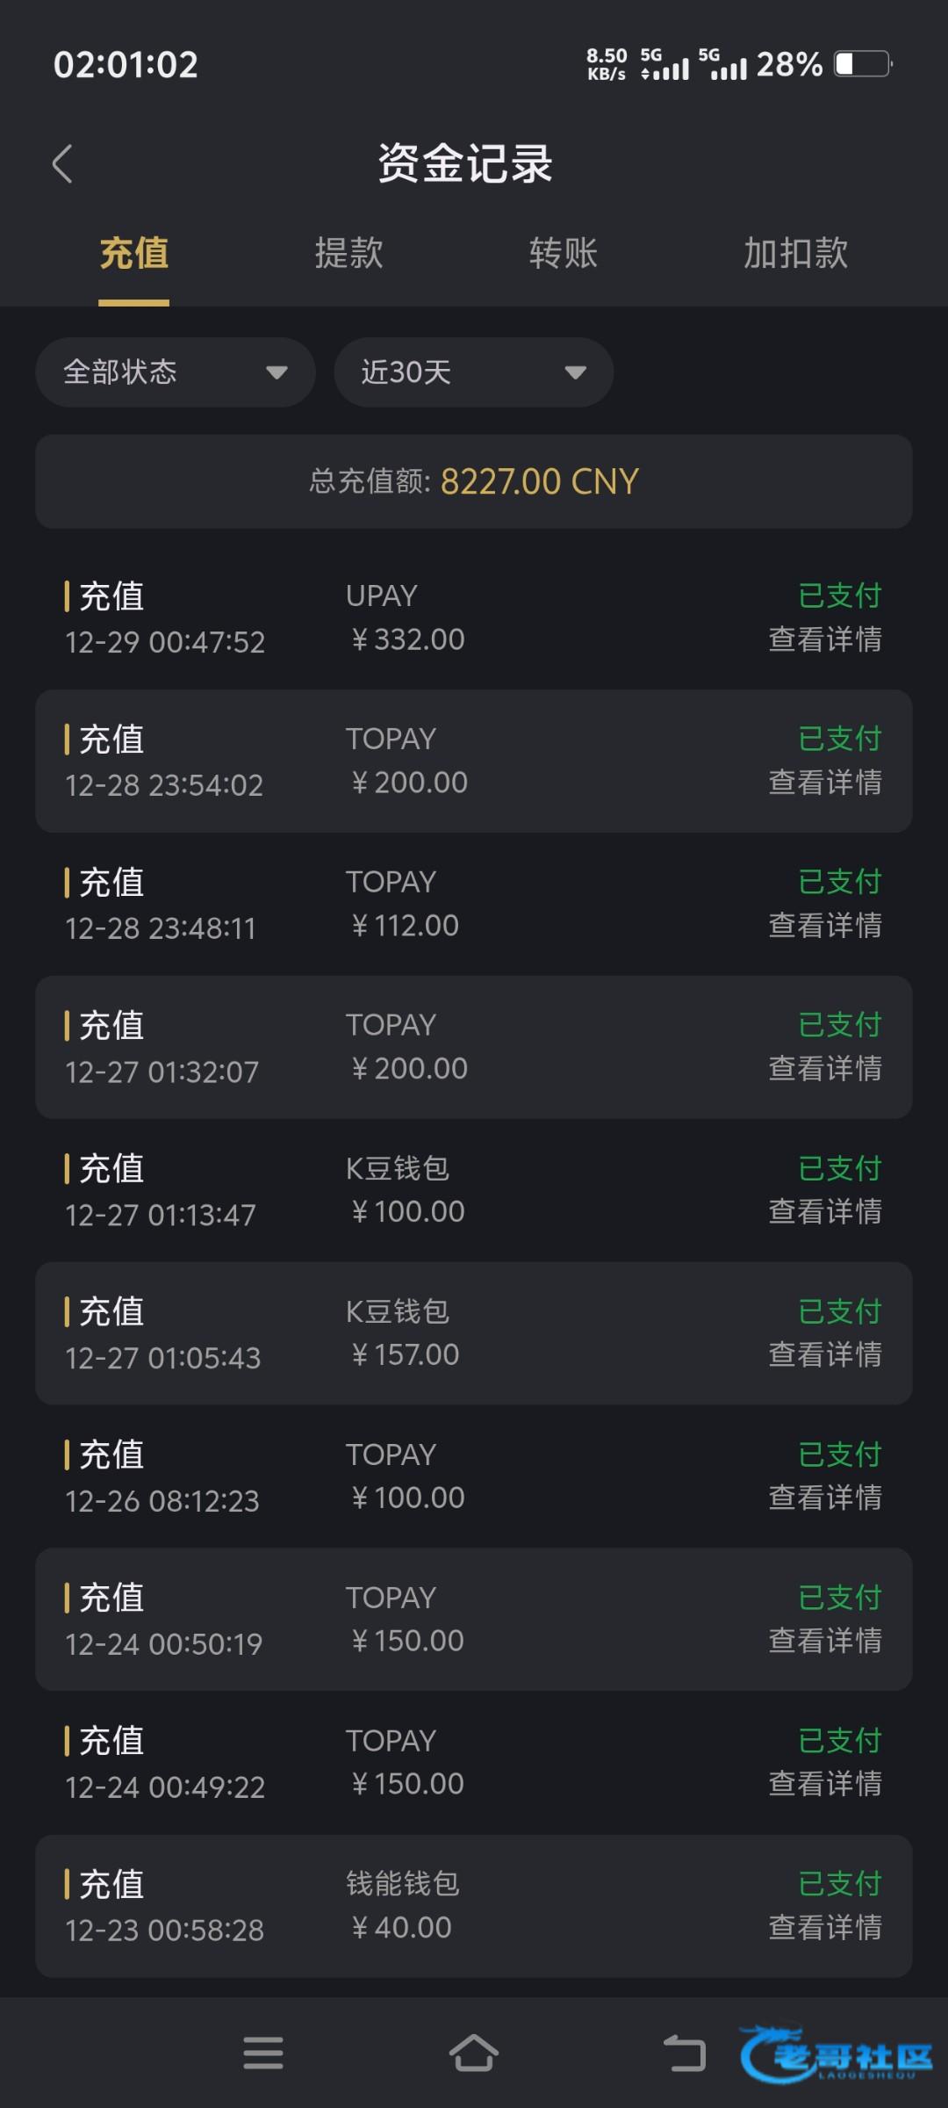
Task: View details of ¥332.00 UPAY deposit
Action: [824, 639]
